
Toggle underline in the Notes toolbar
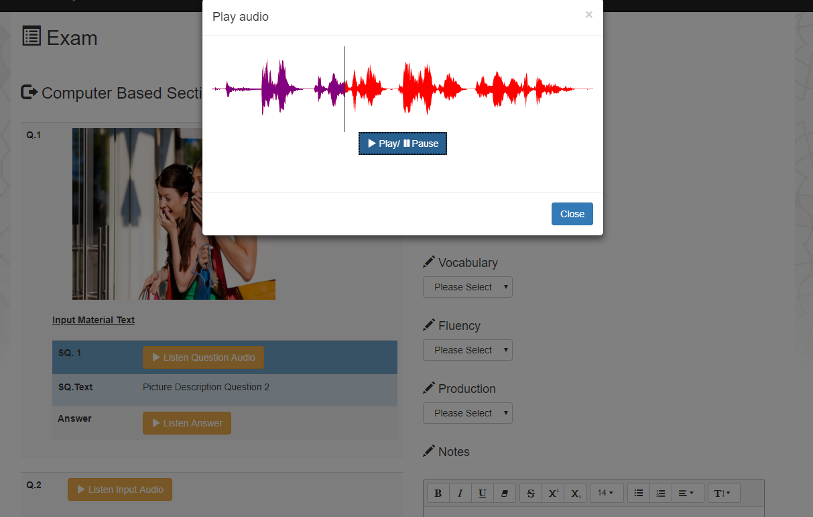pos(483,494)
